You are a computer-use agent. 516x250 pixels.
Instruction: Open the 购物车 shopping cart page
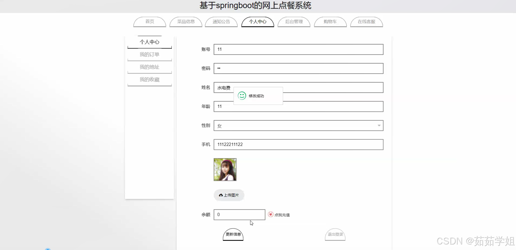[330, 22]
